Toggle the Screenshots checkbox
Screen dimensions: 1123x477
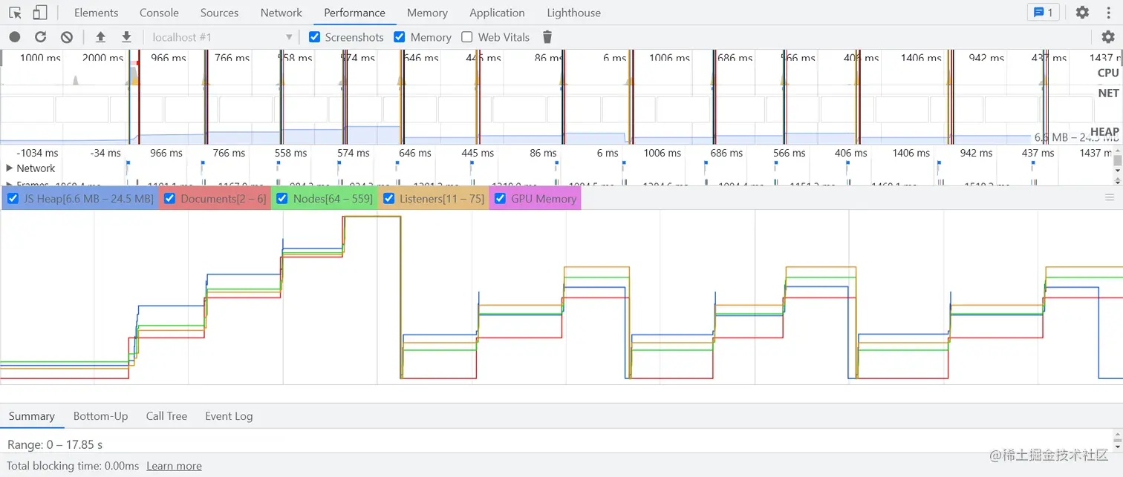point(314,37)
